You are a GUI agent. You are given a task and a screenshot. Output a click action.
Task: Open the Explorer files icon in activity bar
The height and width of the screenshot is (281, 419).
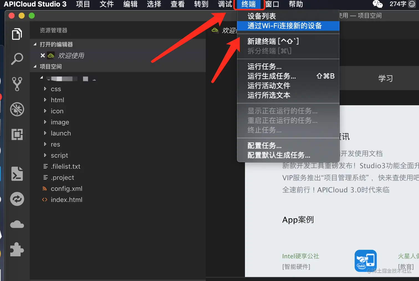17,34
